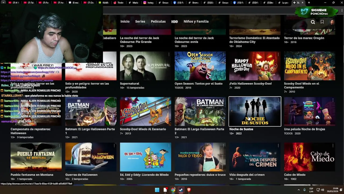Open options for Batman Largo Halloween Parte 2
344x194 pixels.
[x=223, y=100]
